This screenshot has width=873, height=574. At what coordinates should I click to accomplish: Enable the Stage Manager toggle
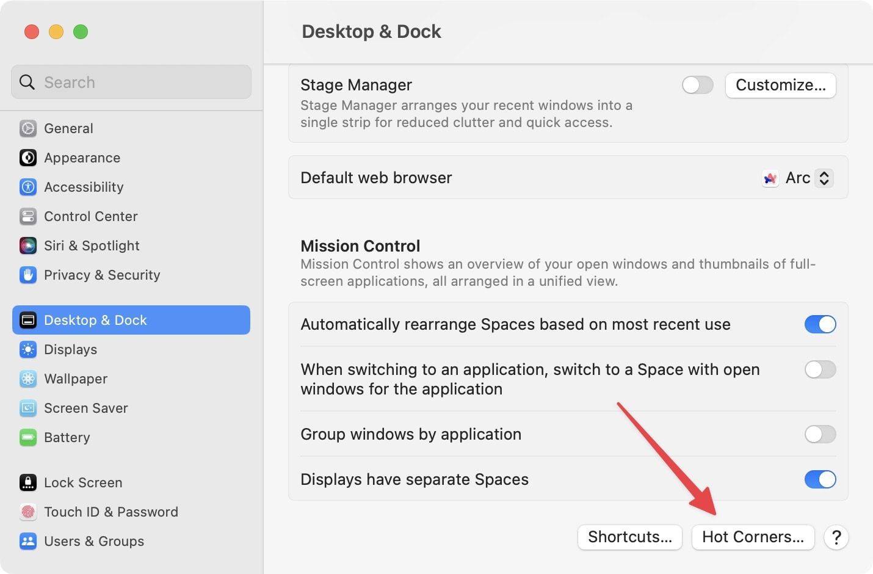pos(697,85)
